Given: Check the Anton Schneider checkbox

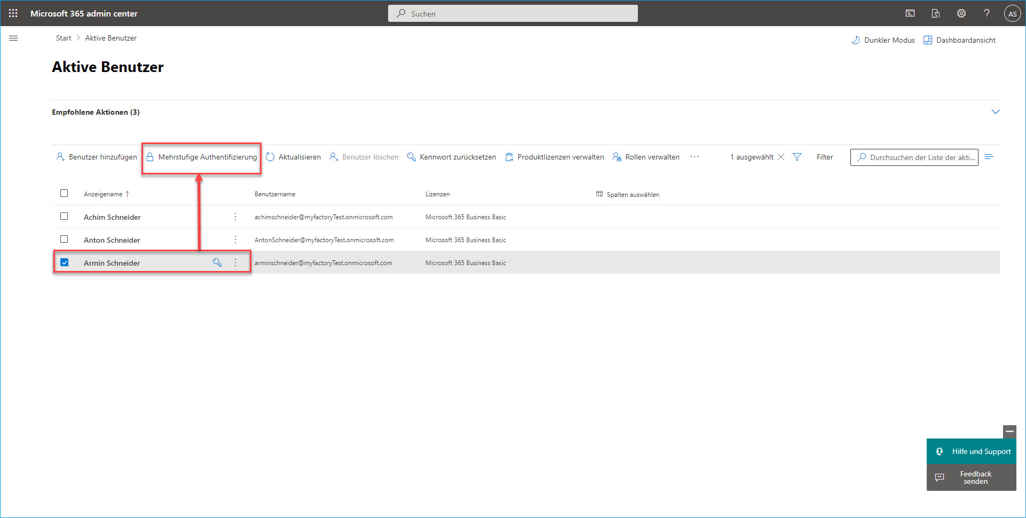Looking at the screenshot, I should pos(64,239).
